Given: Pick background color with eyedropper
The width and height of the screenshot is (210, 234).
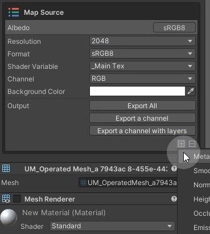Looking at the screenshot, I should [x=191, y=91].
